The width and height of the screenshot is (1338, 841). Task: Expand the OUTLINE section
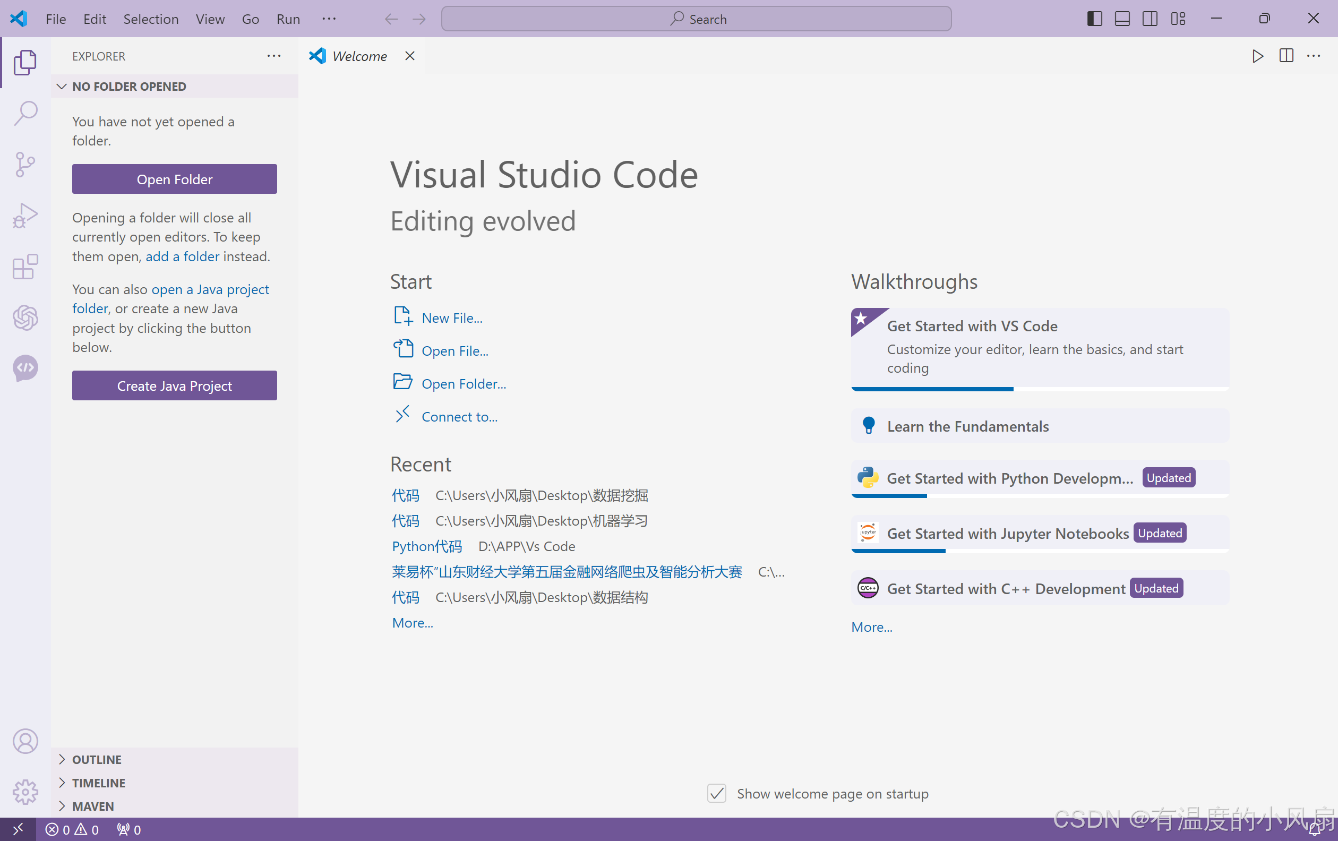[97, 759]
